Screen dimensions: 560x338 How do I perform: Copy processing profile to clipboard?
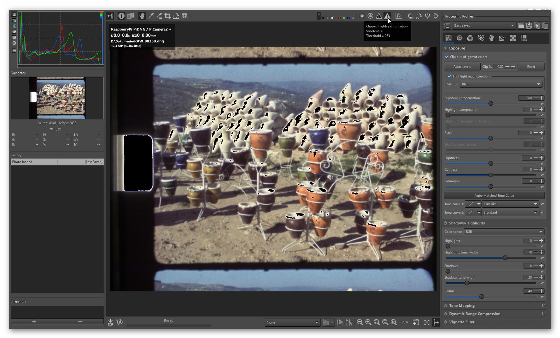coord(537,26)
